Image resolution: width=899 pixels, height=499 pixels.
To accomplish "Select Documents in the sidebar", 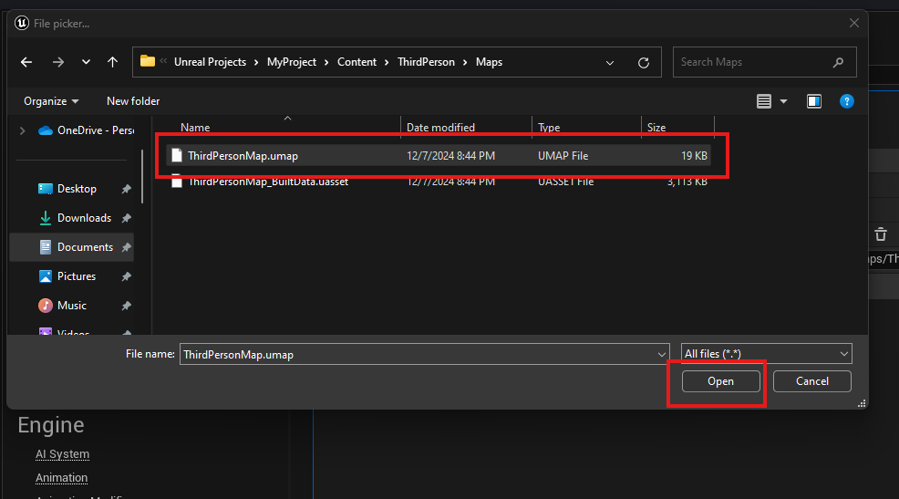I will 85,247.
